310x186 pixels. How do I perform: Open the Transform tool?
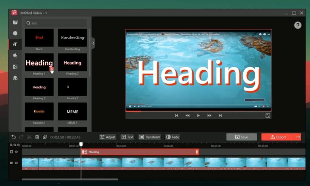click(x=150, y=137)
